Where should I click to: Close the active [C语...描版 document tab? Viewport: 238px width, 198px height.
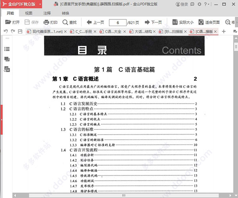point(215,32)
